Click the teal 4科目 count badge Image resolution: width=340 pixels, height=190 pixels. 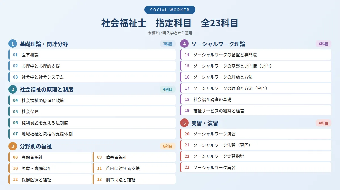[168, 90]
